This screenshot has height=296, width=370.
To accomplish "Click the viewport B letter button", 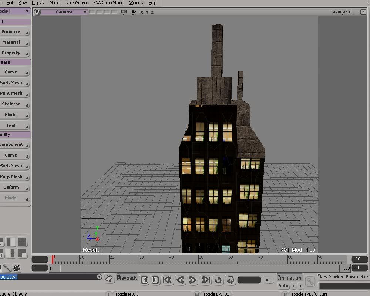I will click(x=37, y=12).
